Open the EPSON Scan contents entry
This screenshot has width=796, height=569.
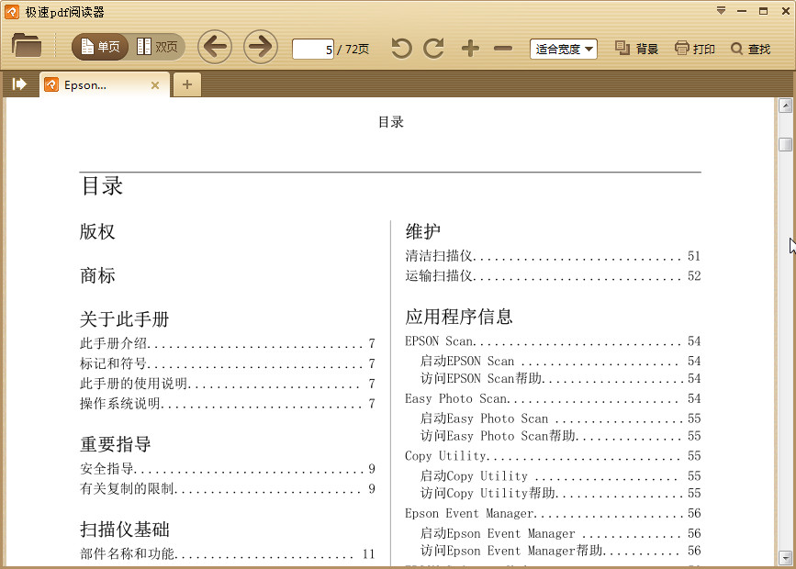point(553,341)
